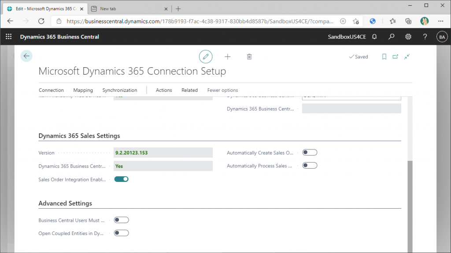This screenshot has width=451, height=253.
Task: Open browser Collections icon
Action: 408,21
